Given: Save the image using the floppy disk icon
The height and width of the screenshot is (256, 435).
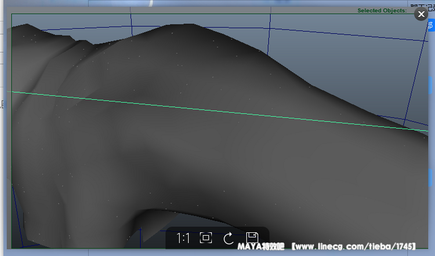Looking at the screenshot, I should tap(252, 238).
